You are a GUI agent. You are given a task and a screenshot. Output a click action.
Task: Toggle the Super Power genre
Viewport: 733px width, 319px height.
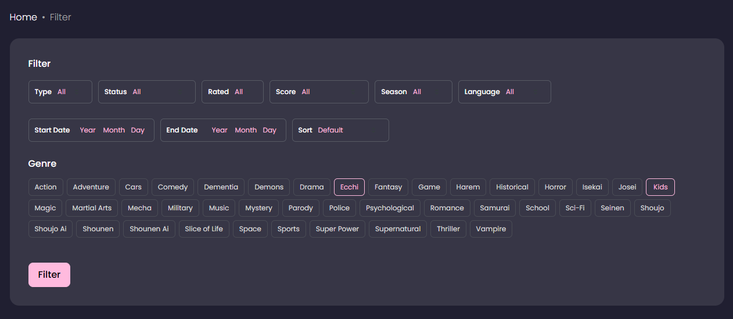tap(337, 229)
